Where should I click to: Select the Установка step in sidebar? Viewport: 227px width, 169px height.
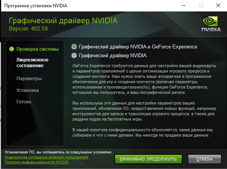point(27,90)
